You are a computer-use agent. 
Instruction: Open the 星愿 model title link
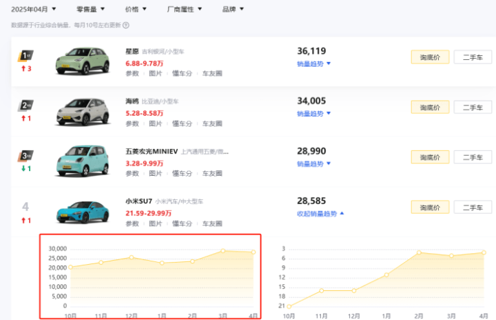click(132, 51)
